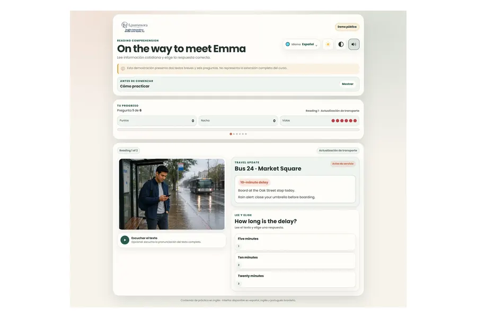The width and height of the screenshot is (477, 318).
Task: Open the bus stop photo
Action: (x=172, y=194)
